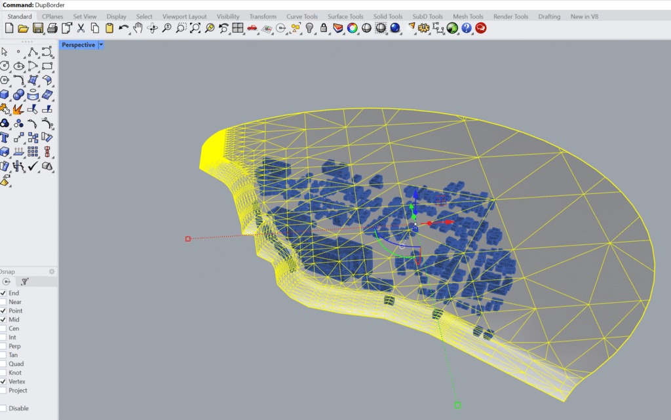Screen dimensions: 671x420
Task: Pick the selection arrow tool
Action: [x=5, y=51]
